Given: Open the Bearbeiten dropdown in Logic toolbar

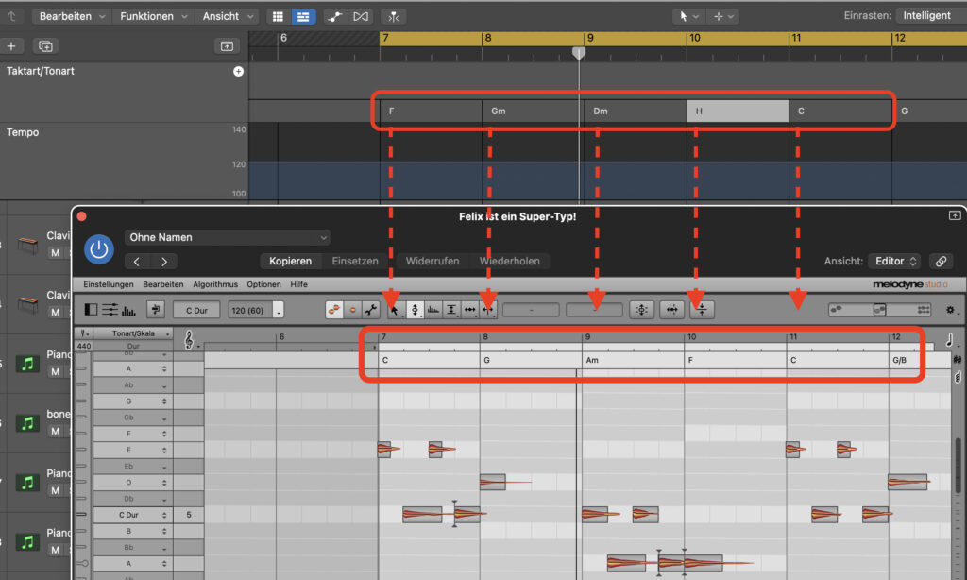Looking at the screenshot, I should [72, 17].
